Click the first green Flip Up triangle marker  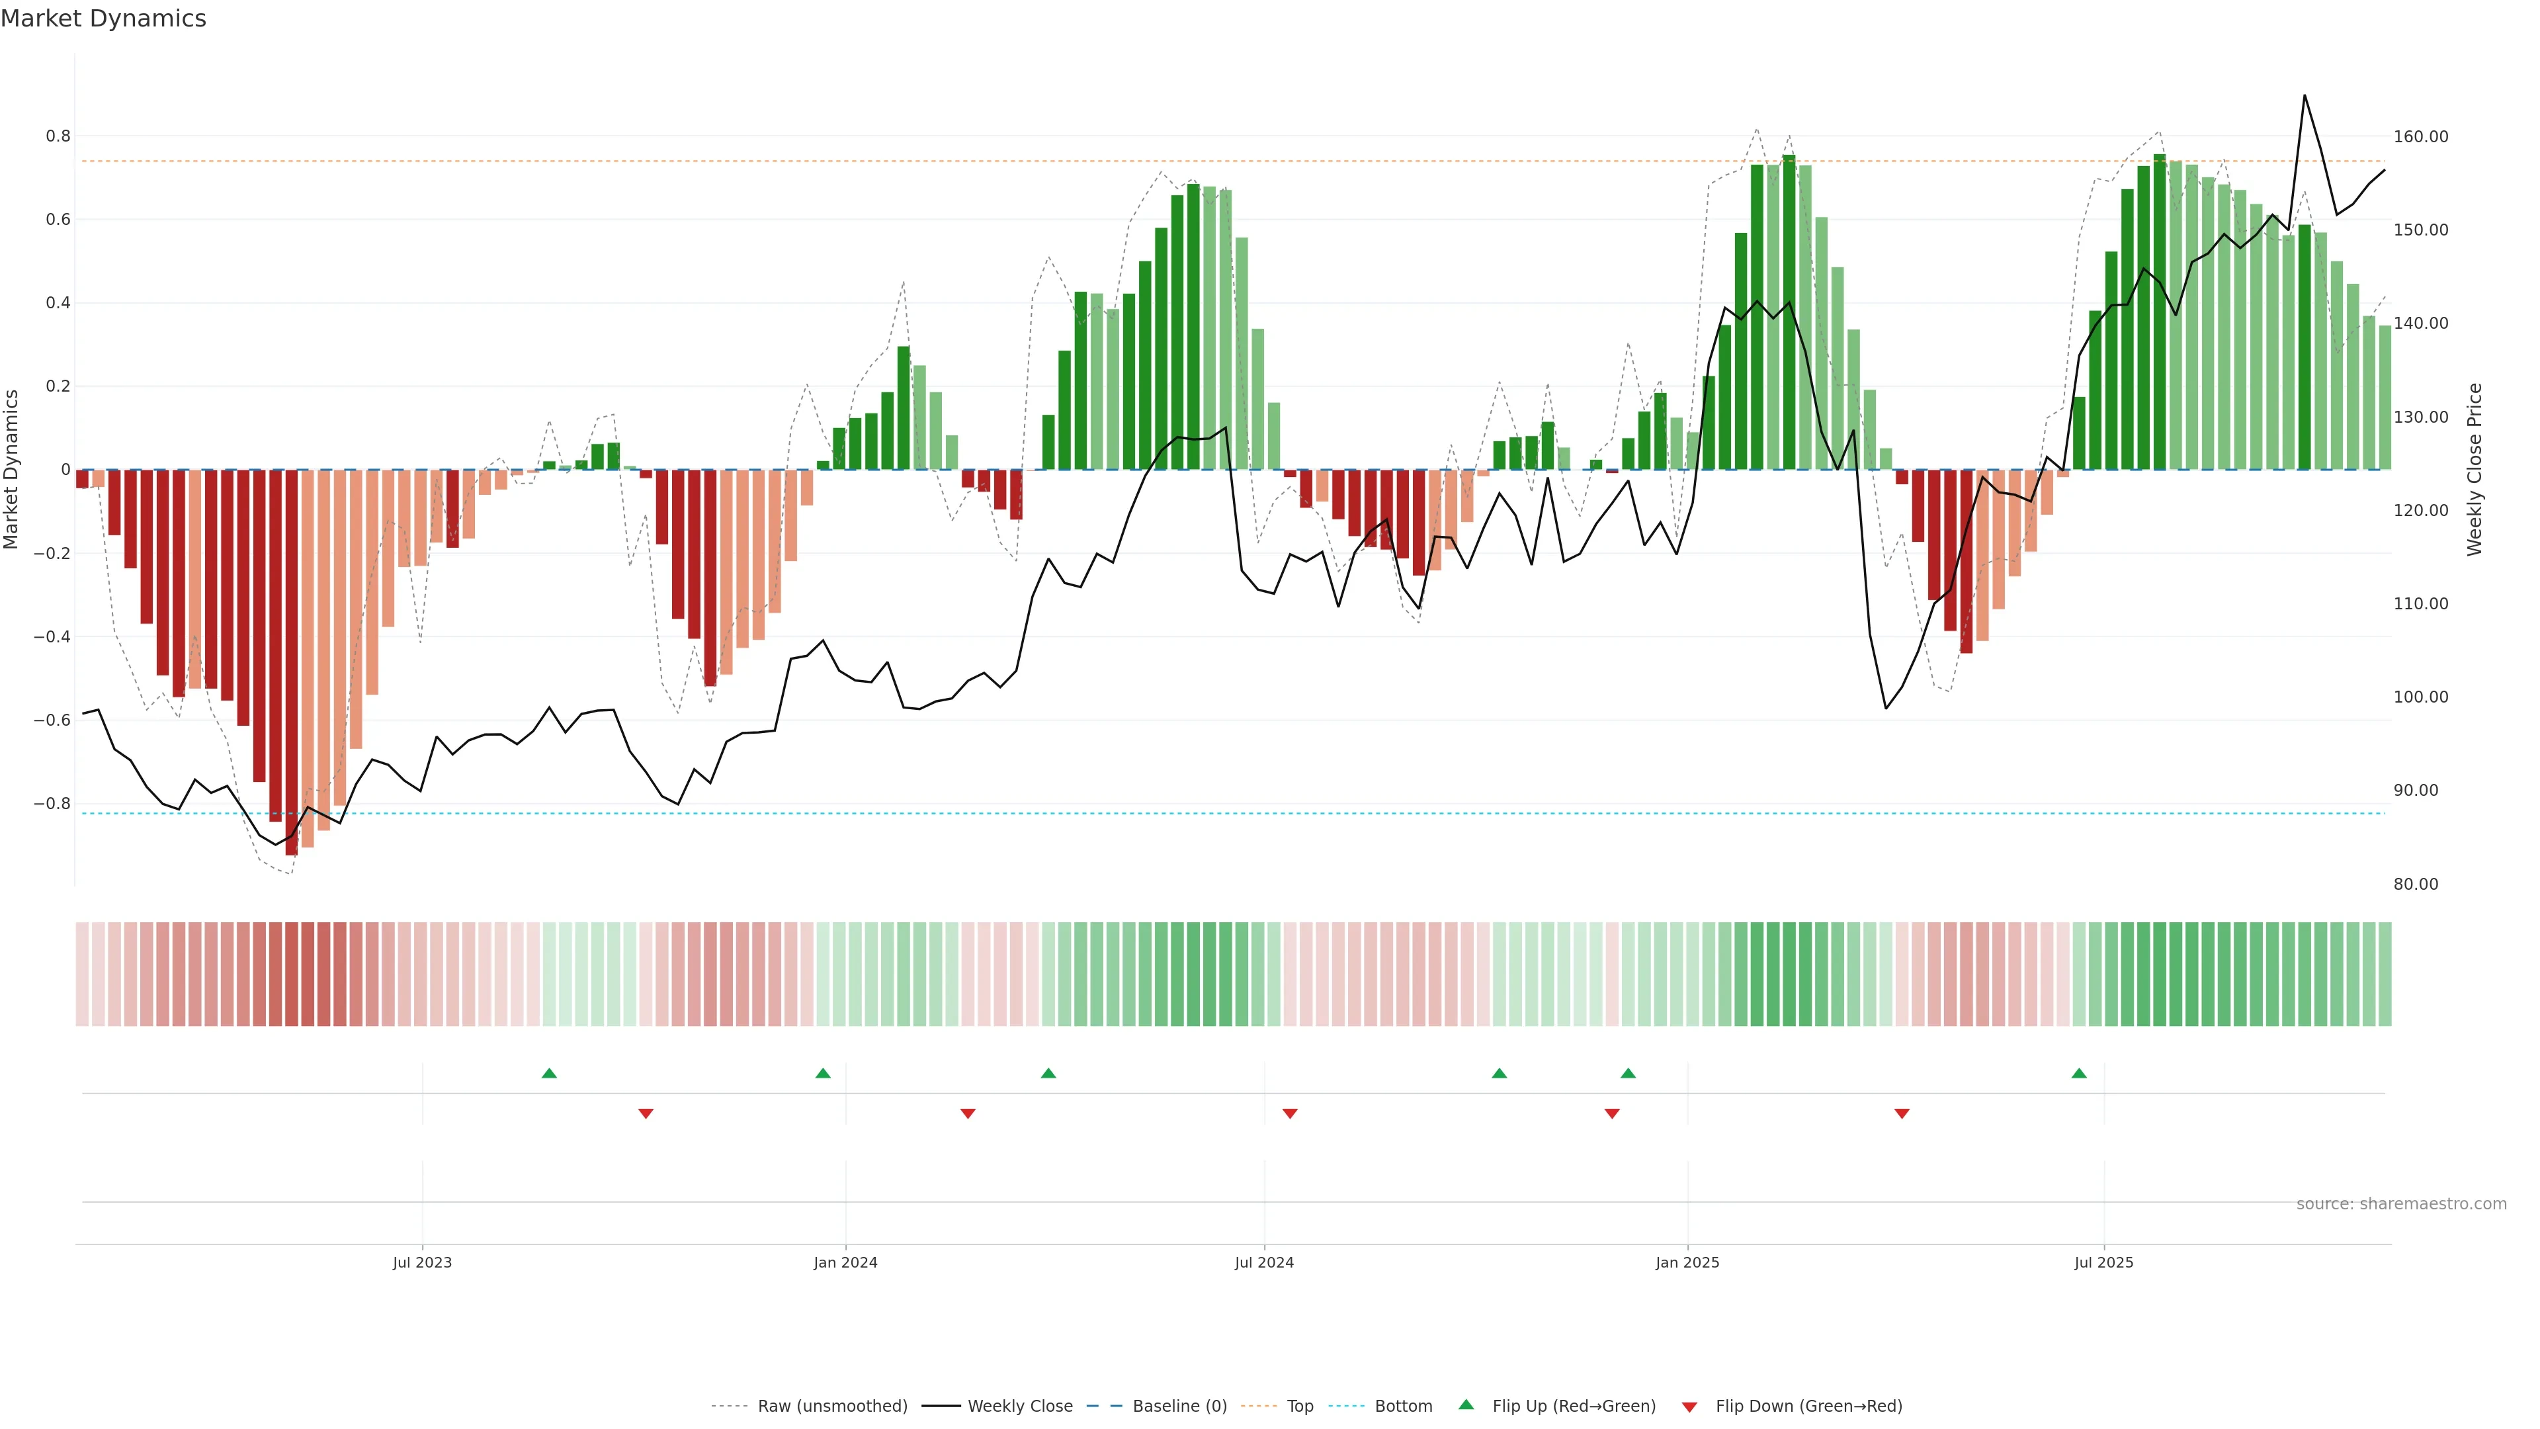pos(549,1073)
